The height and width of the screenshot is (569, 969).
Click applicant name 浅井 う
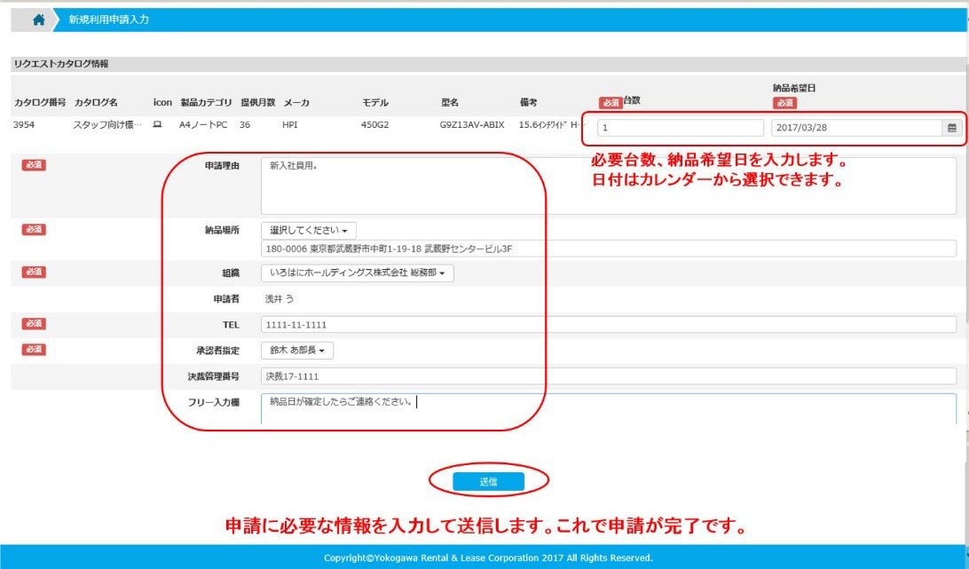coord(280,299)
